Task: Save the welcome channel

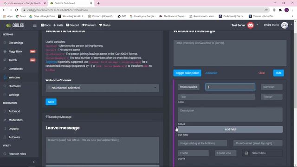Action: [51, 102]
